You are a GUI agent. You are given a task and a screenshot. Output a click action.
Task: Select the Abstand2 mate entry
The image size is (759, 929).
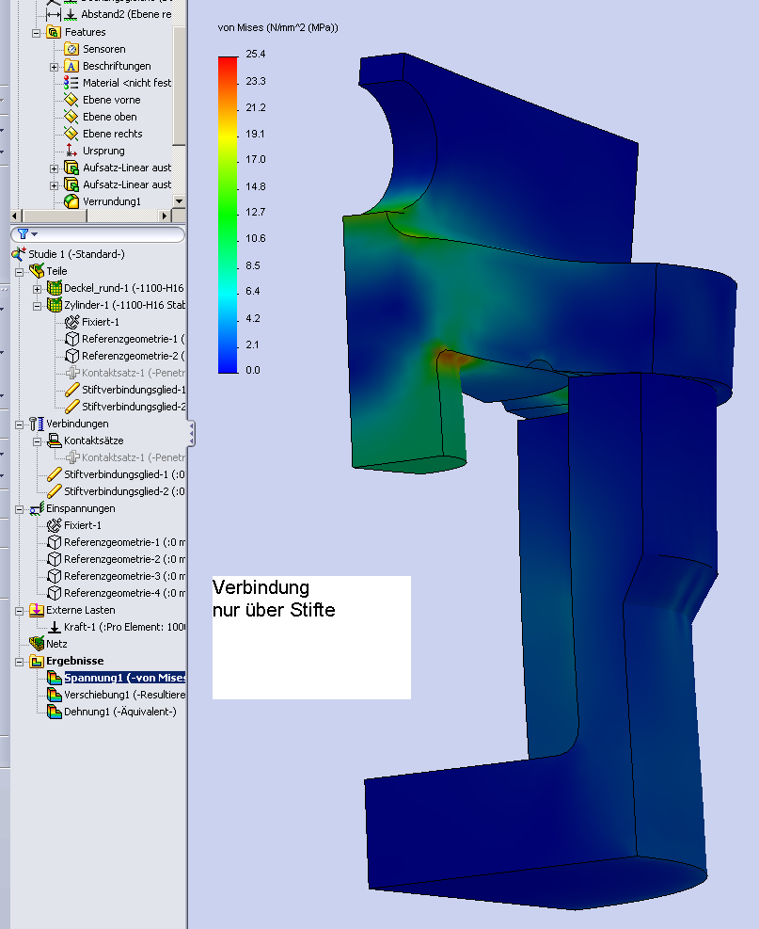pyautogui.click(x=126, y=14)
